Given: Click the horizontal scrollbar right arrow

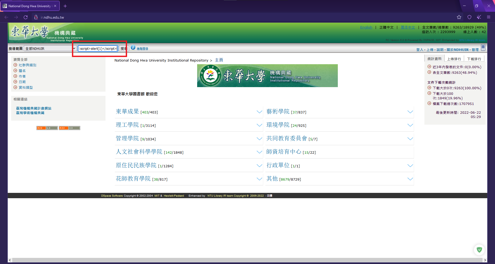Looking at the screenshot, I should (x=485, y=260).
